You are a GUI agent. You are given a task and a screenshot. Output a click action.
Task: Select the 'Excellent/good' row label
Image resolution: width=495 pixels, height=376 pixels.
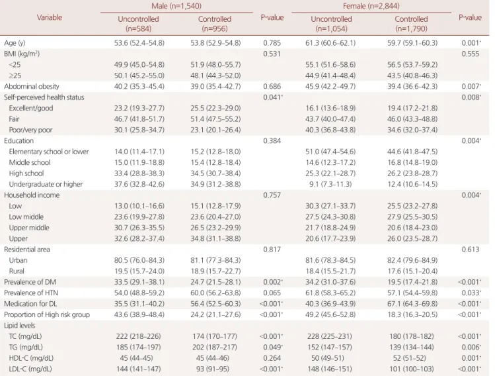31,108
